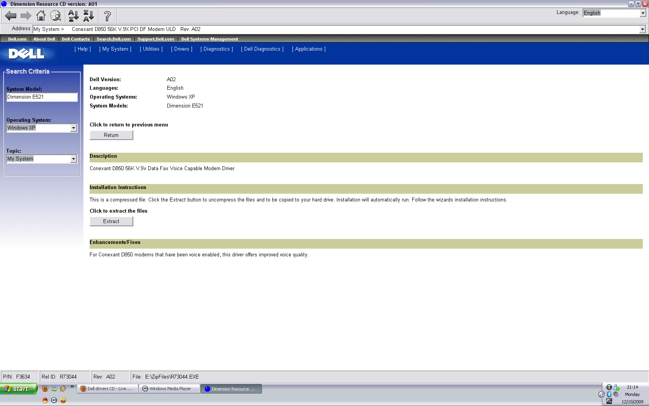Viewport: 649px width, 406px height.
Task: Switch to Windows Media Player taskbar button
Action: tap(170, 389)
